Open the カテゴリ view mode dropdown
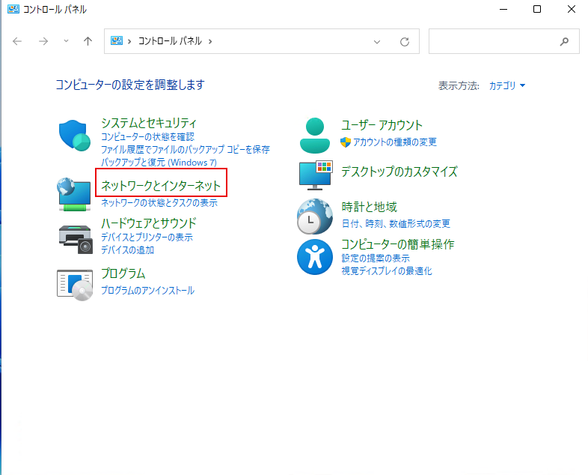This screenshot has width=588, height=475. 506,86
